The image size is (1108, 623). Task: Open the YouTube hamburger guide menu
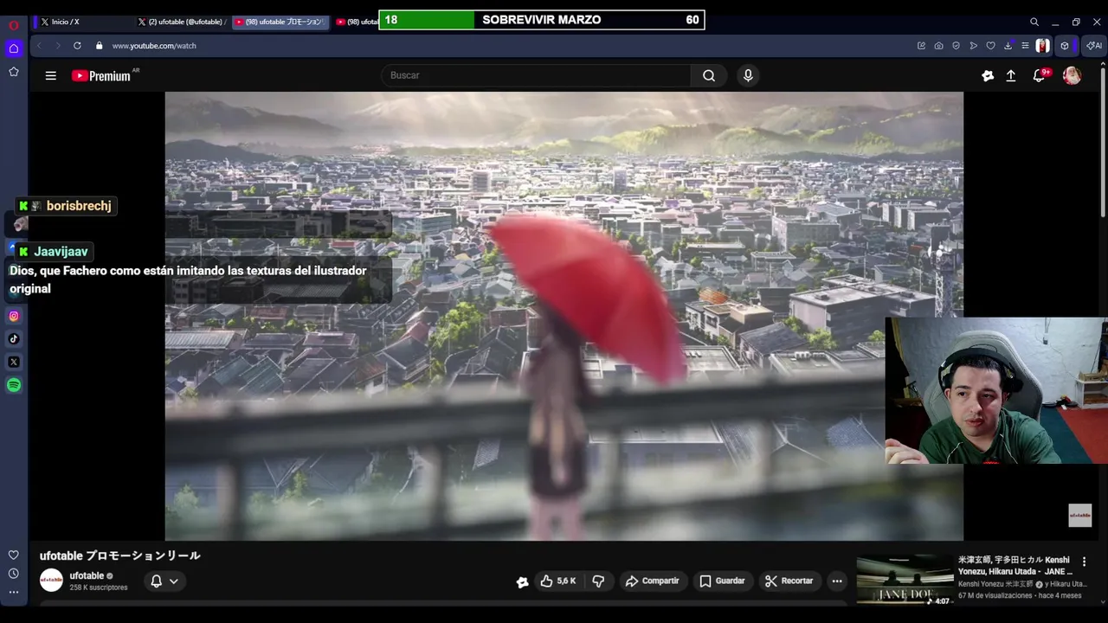click(50, 76)
